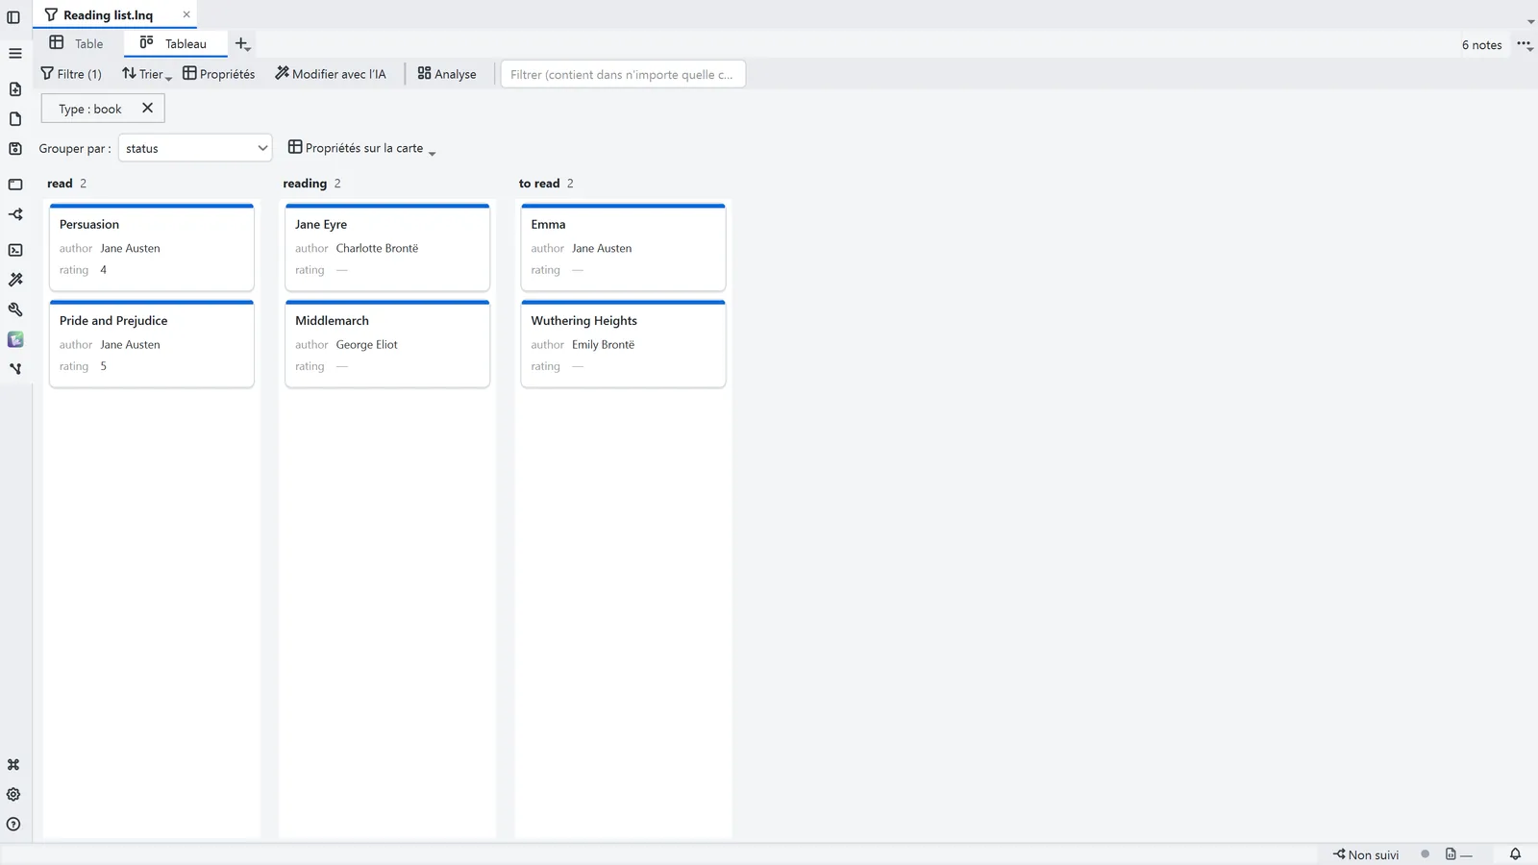Viewport: 1538px width, 865px height.
Task: Click author 'Jane Austen' on Emma card
Action: point(602,248)
